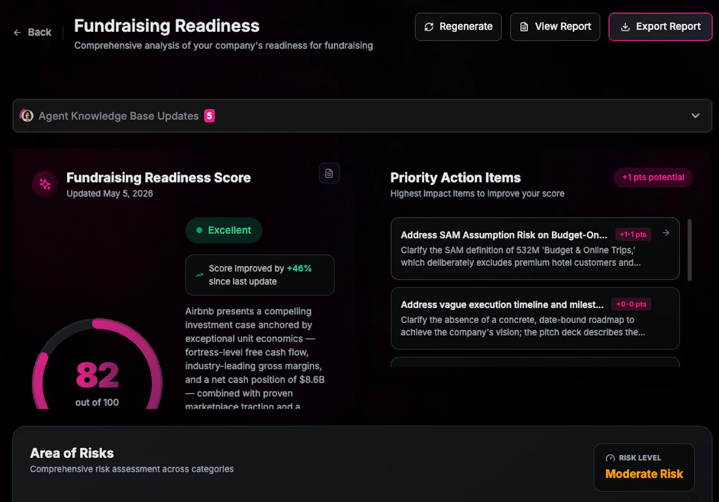Image resolution: width=719 pixels, height=502 pixels.
Task: Open Address vague execution timeline action item
Action: coord(535,319)
